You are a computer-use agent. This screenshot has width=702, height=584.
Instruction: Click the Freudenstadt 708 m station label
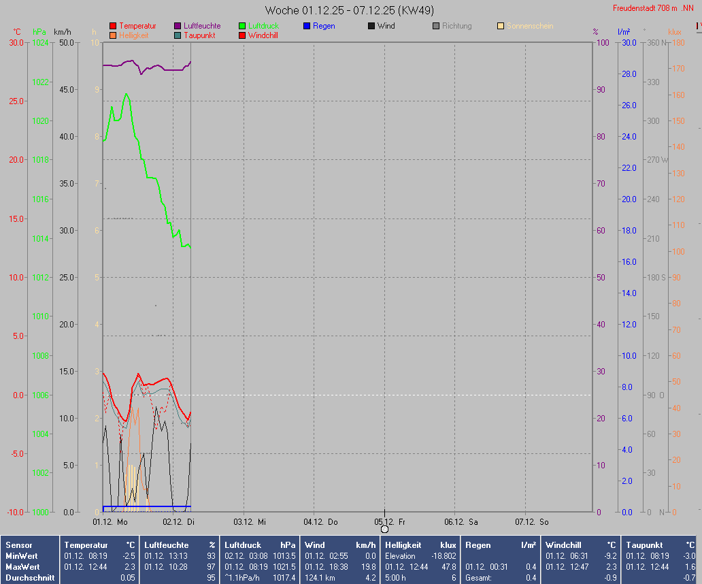[x=652, y=8]
